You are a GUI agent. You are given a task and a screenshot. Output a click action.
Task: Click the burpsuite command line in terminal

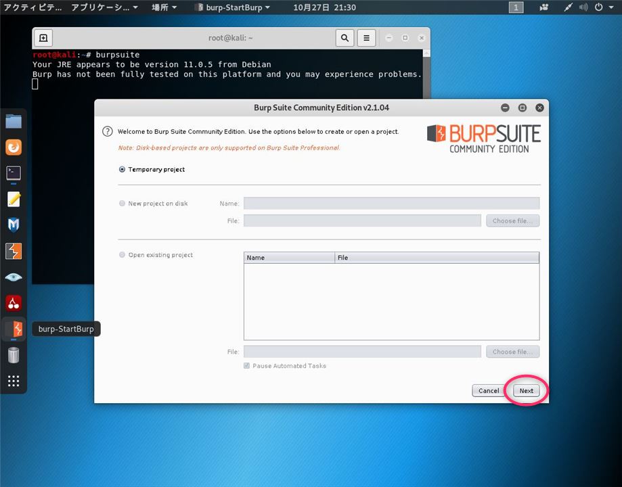(86, 55)
